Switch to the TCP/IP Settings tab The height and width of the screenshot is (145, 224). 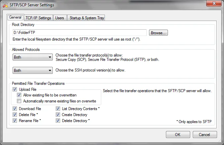[38, 18]
